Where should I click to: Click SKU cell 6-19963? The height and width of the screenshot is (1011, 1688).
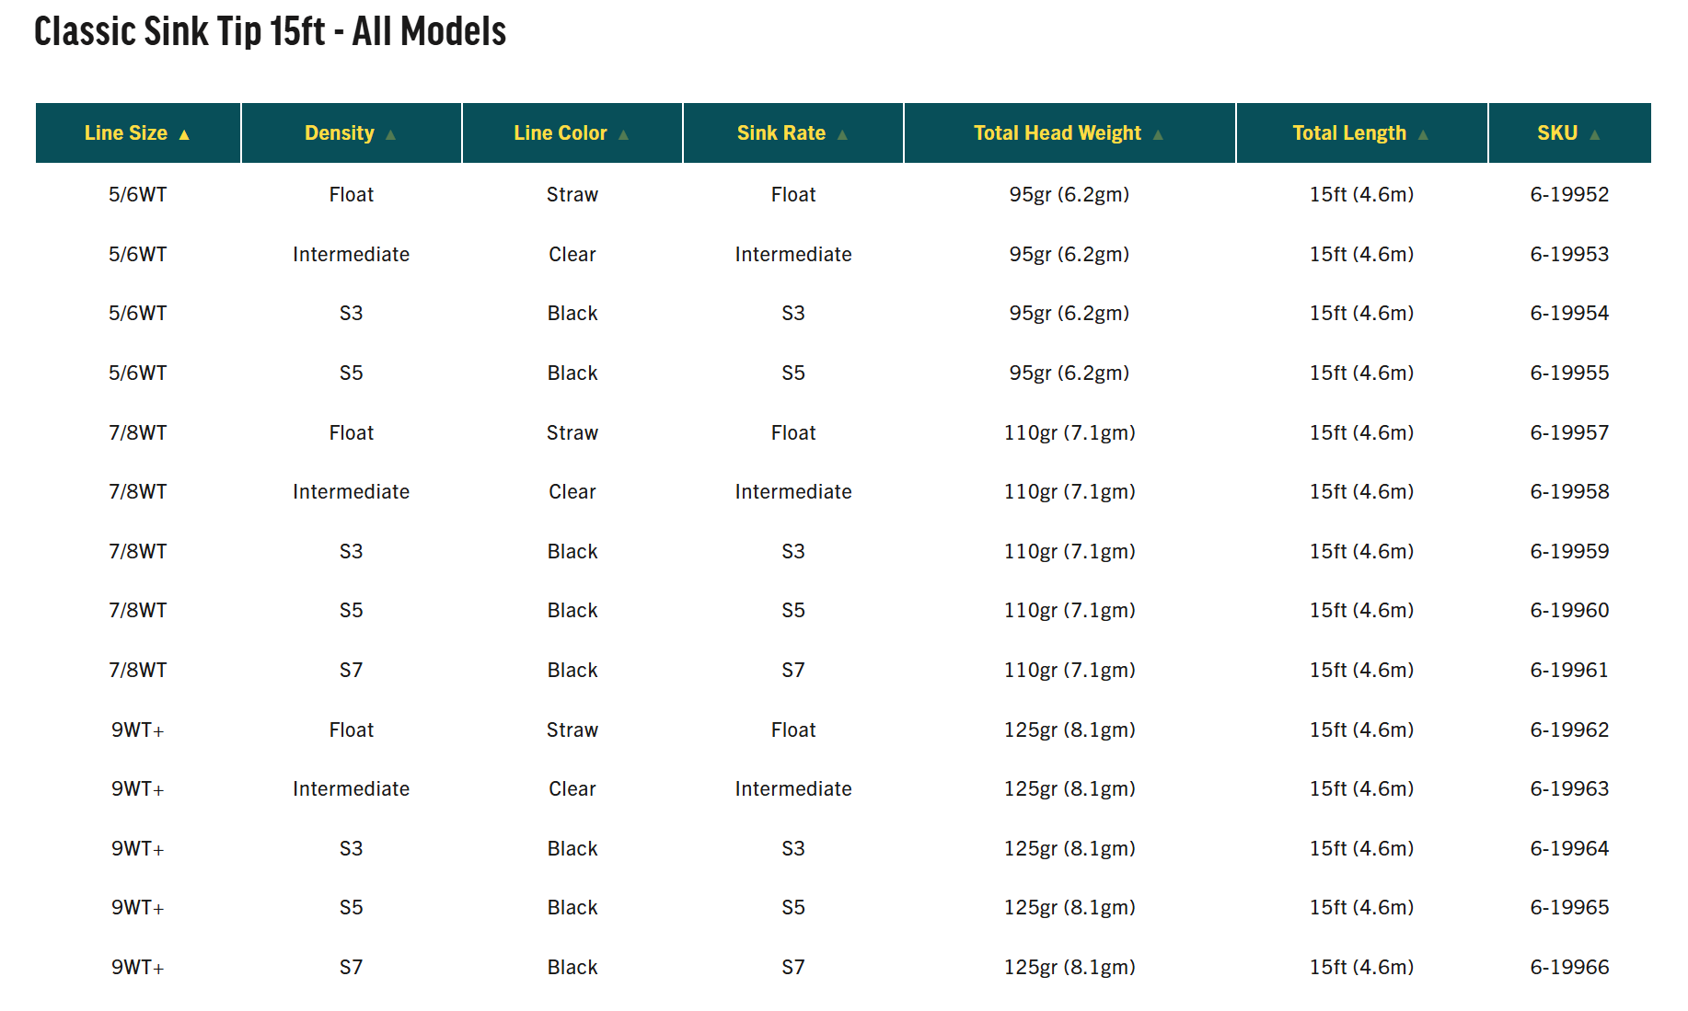coord(1569,789)
